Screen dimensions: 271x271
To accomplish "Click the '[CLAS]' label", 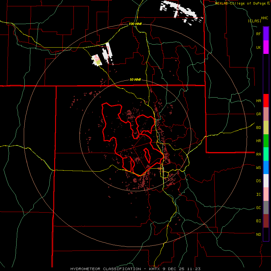I will [254, 21].
